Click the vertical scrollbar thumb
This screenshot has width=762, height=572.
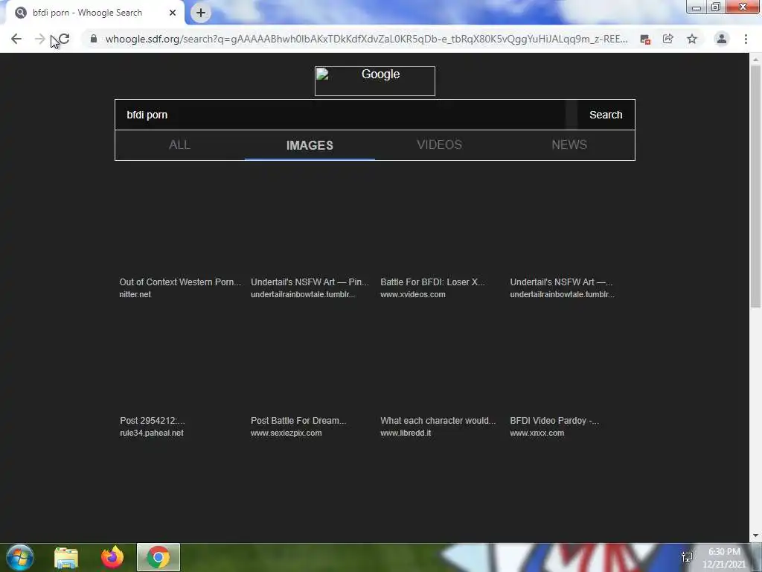755,186
